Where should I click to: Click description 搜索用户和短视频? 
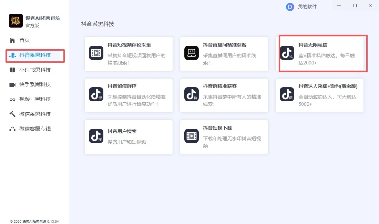click(x=127, y=142)
